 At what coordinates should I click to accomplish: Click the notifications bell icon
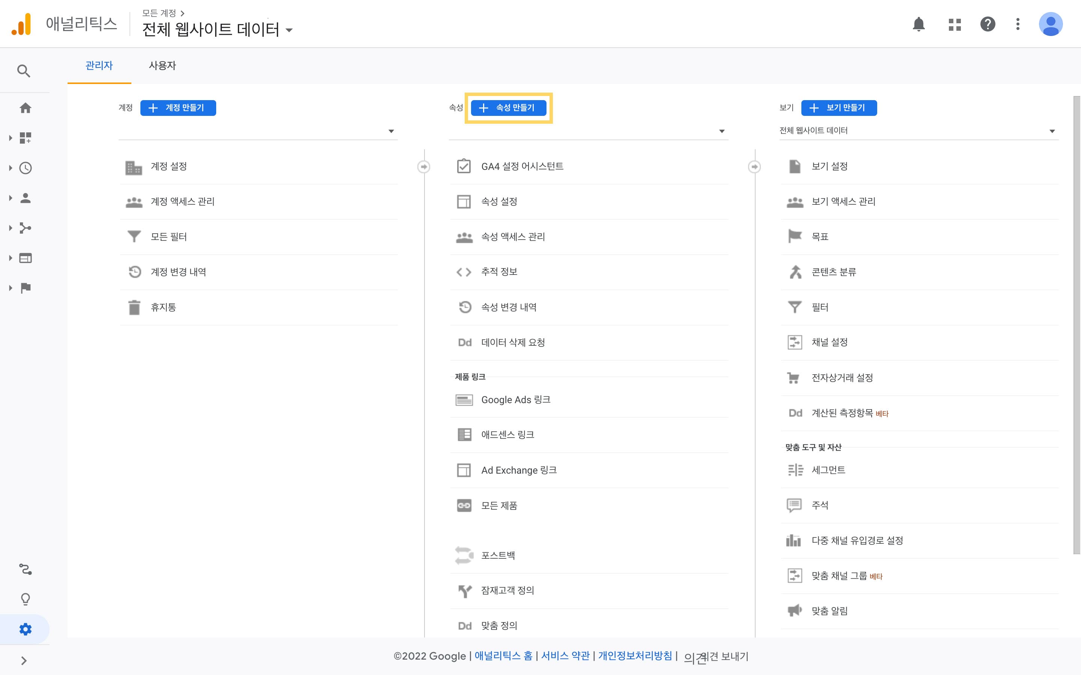[x=918, y=24]
